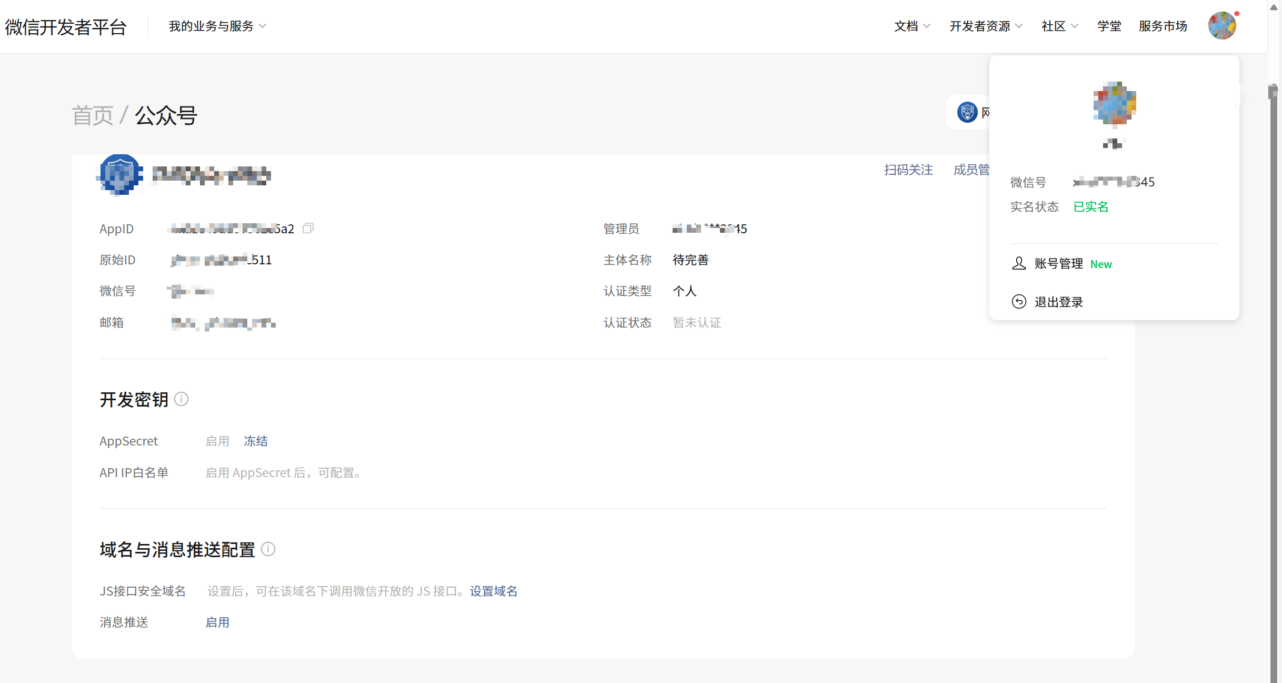Copy the AppID using copy icon
Image resolution: width=1282 pixels, height=683 pixels.
click(x=308, y=228)
